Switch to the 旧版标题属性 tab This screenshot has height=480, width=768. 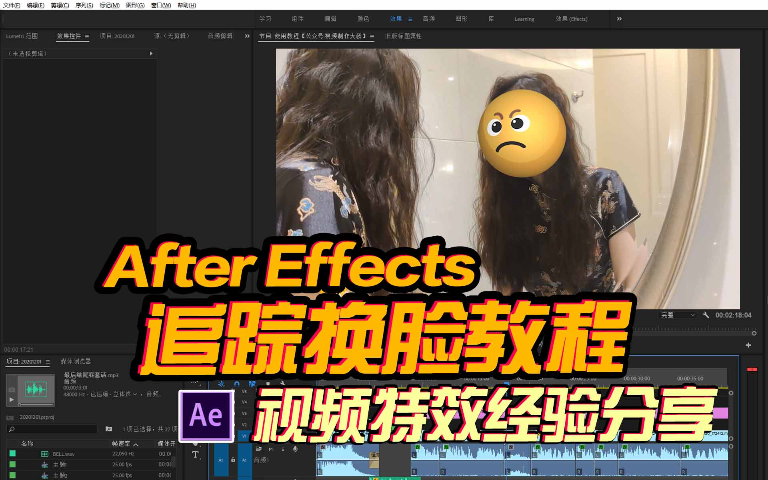[403, 36]
